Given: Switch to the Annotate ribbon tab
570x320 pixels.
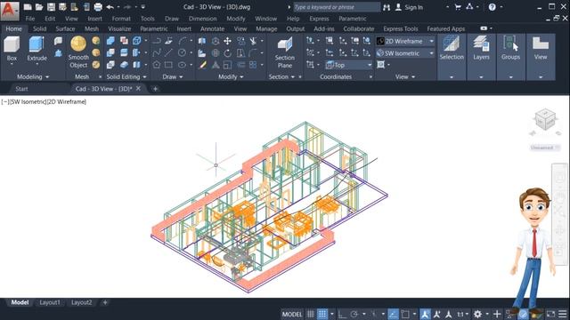Looking at the screenshot, I should click(212, 28).
